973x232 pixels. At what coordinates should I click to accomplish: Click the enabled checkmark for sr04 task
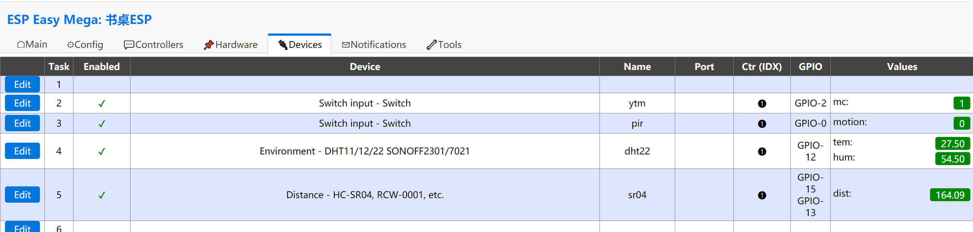[x=102, y=195]
